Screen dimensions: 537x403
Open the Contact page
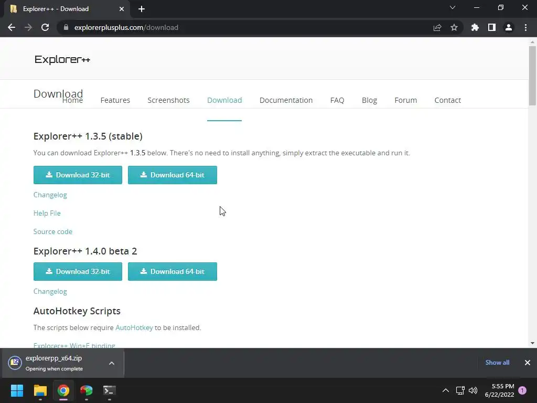point(448,100)
